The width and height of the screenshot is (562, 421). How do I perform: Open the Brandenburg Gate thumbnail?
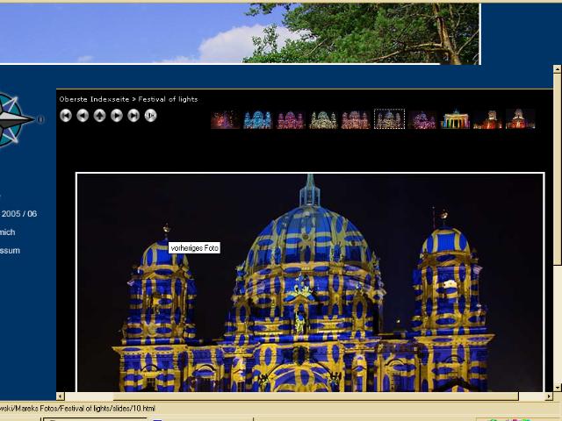[455, 119]
